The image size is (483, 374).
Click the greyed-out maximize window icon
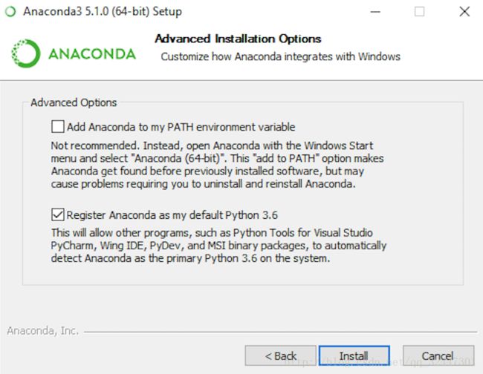tap(419, 12)
